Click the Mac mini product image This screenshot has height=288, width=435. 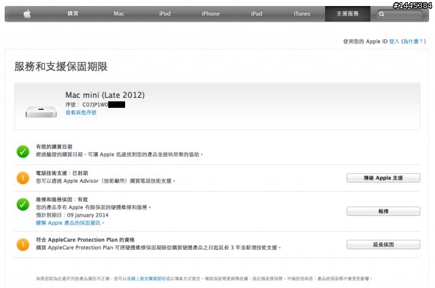click(41, 111)
